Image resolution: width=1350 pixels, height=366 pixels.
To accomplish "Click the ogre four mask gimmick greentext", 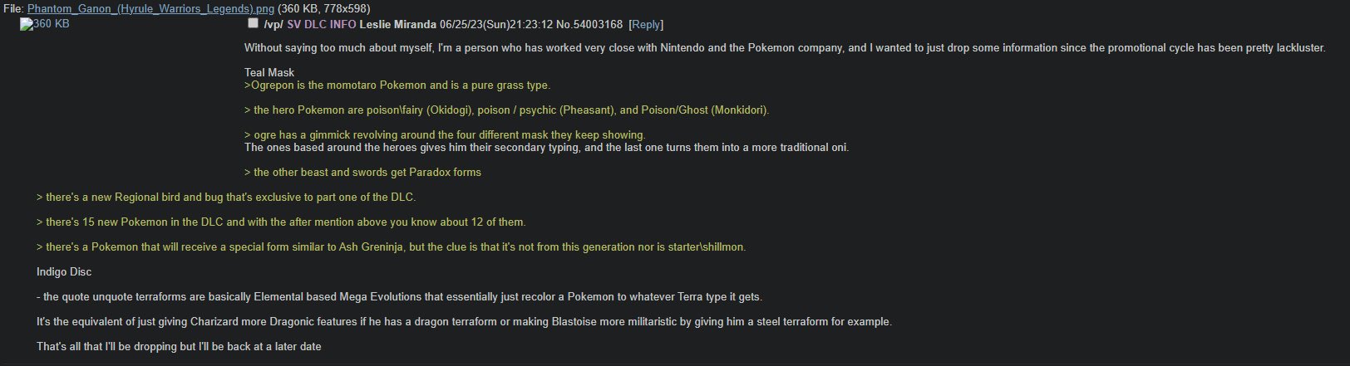I will coord(445,135).
